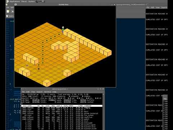Click the red dot marker on the isometric floor
Screen dimensions: 173x130
[x=27, y=65]
